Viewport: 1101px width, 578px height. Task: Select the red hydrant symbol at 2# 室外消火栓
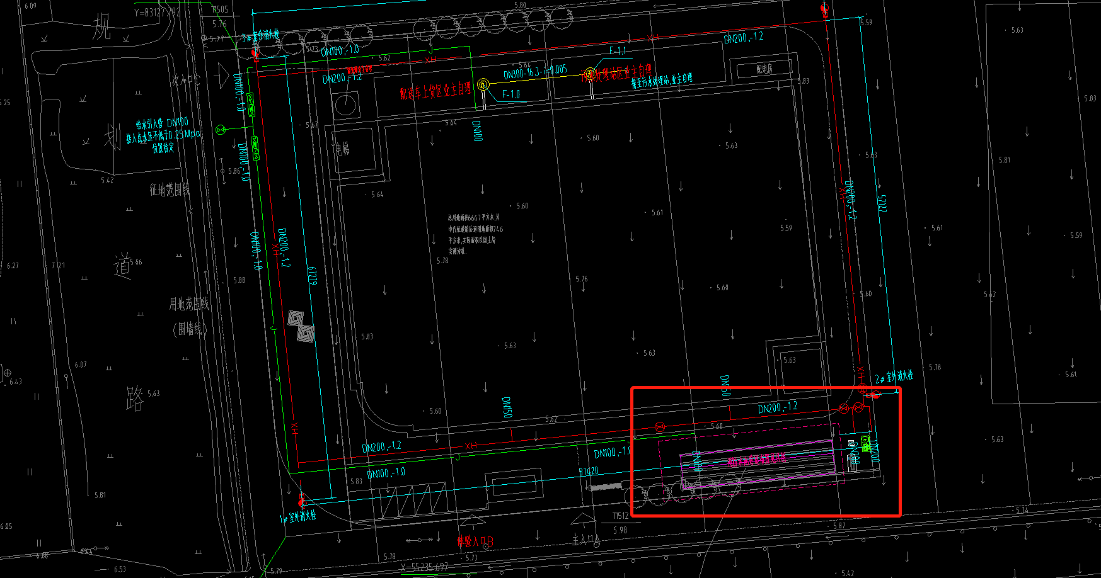tap(873, 394)
